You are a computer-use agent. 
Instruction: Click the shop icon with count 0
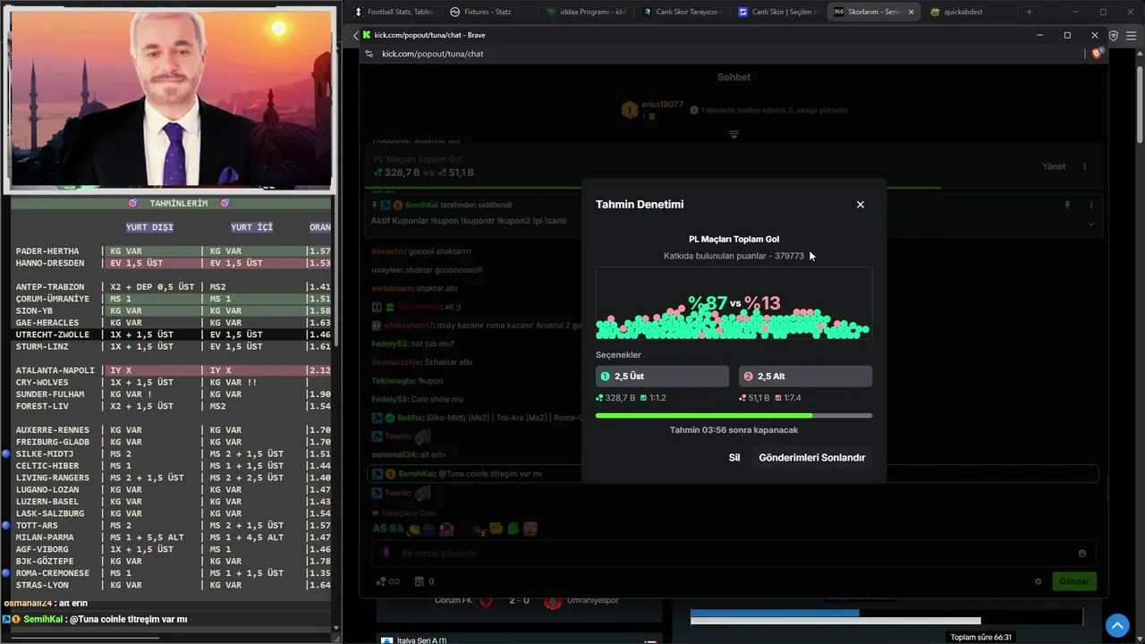(425, 581)
